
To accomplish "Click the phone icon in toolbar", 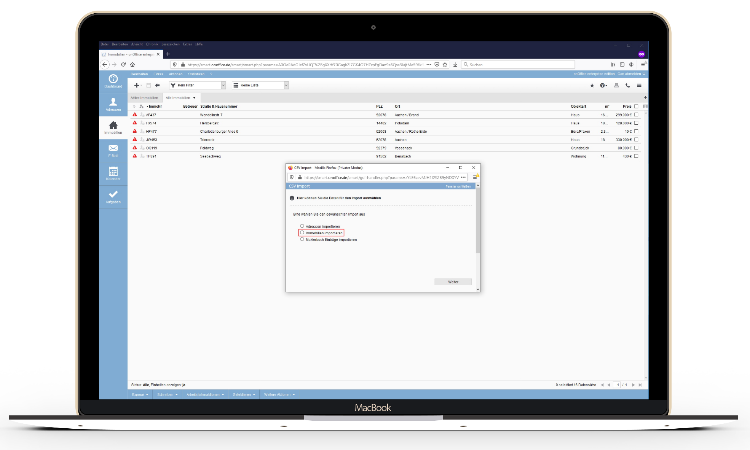I will pos(628,86).
